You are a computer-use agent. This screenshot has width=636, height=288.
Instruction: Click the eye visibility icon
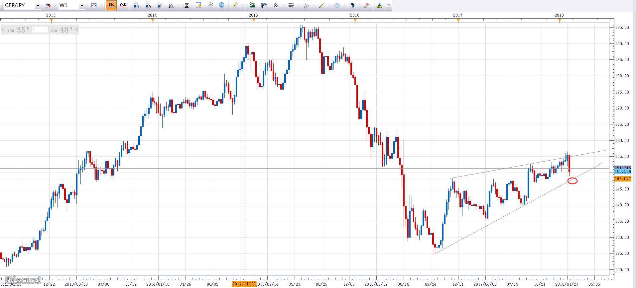coord(210,5)
